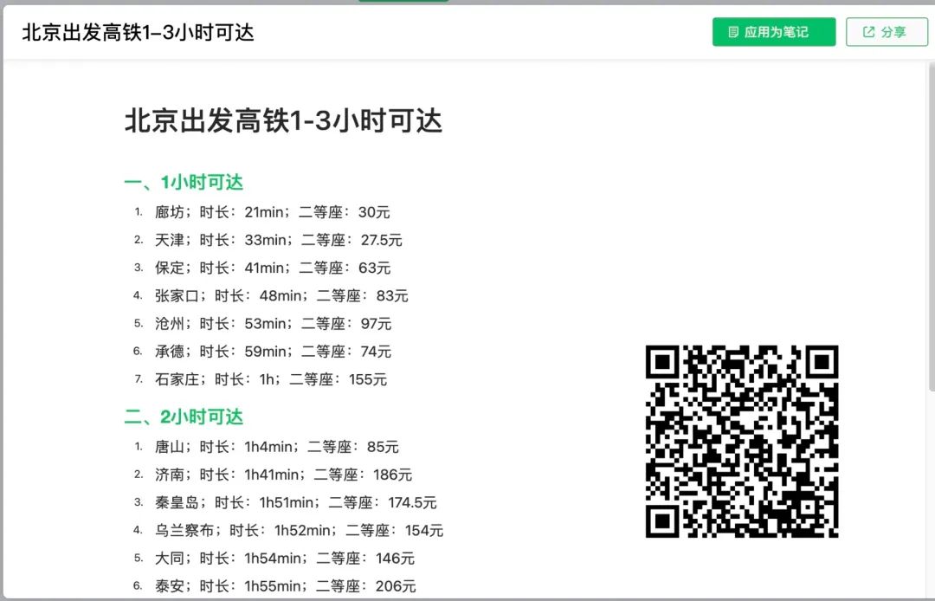Click the window title 北京出发高铁1–3小时可达 in header
This screenshot has width=935, height=601.
click(x=139, y=32)
